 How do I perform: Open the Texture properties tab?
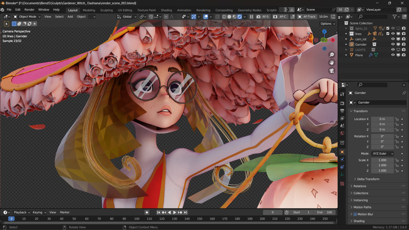(342, 184)
